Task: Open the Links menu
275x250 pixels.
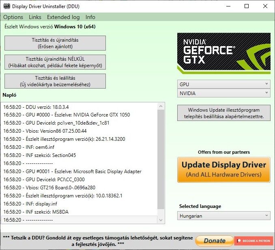Action: click(x=35, y=17)
